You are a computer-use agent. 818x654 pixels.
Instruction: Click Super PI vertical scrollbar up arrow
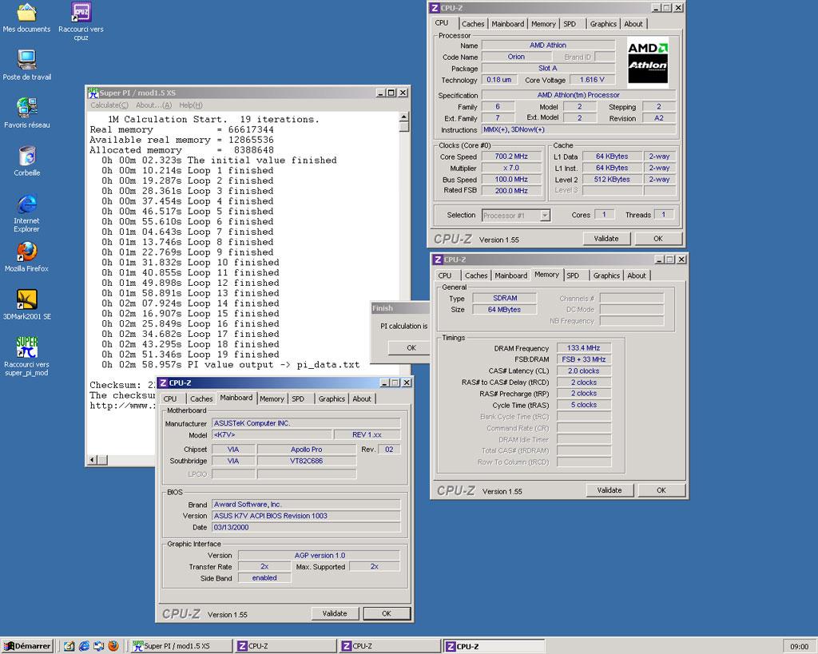pyautogui.click(x=404, y=117)
